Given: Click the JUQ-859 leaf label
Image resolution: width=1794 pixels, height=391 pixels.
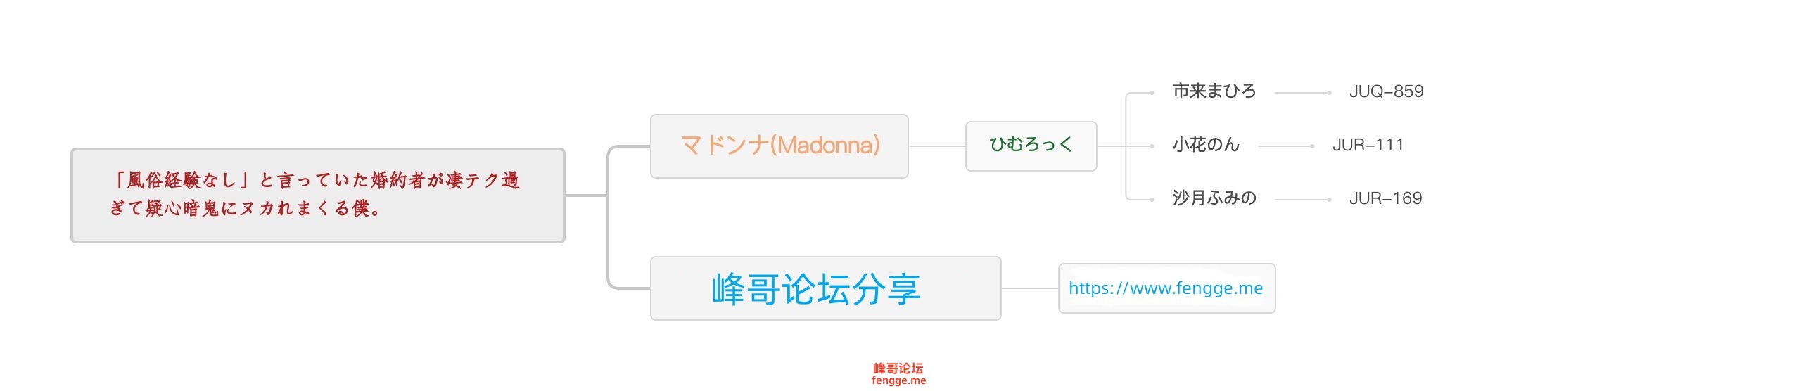Looking at the screenshot, I should 1386,91.
